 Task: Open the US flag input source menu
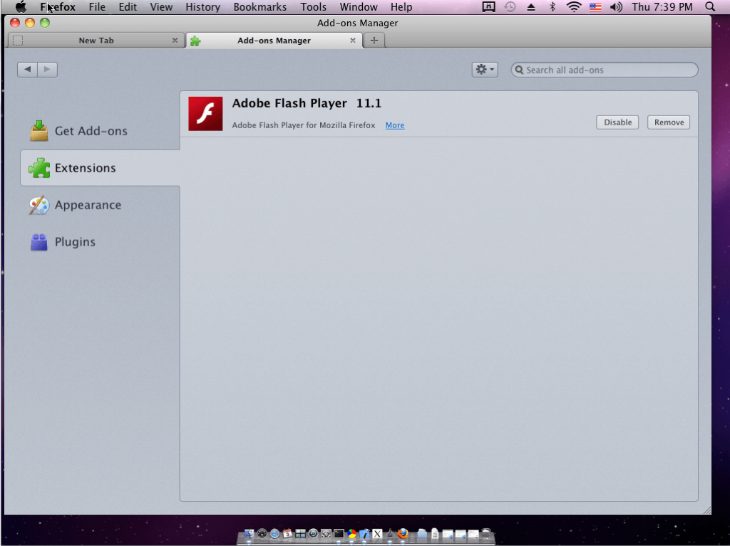click(x=595, y=7)
